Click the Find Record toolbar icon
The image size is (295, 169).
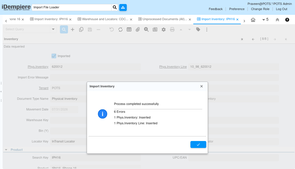(x=64, y=30)
